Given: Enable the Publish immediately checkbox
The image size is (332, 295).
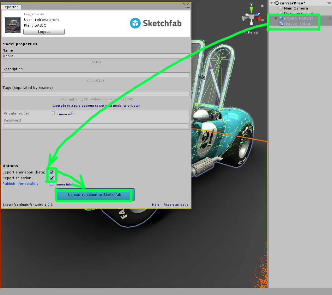Looking at the screenshot, I should point(51,184).
